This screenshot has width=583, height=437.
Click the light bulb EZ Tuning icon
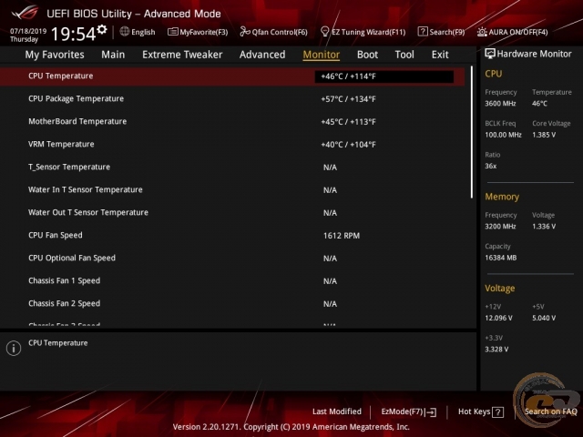324,32
